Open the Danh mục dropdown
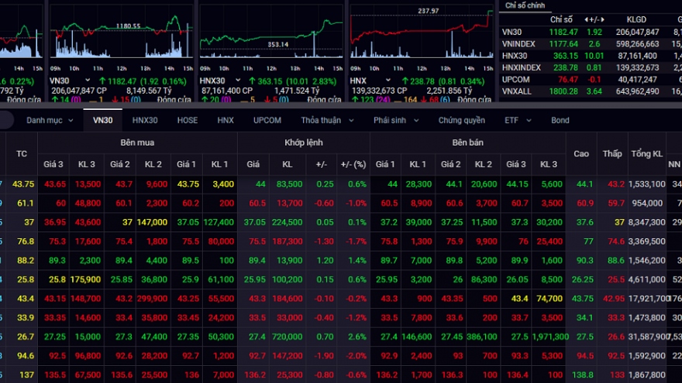This screenshot has width=682, height=383. coord(50,121)
